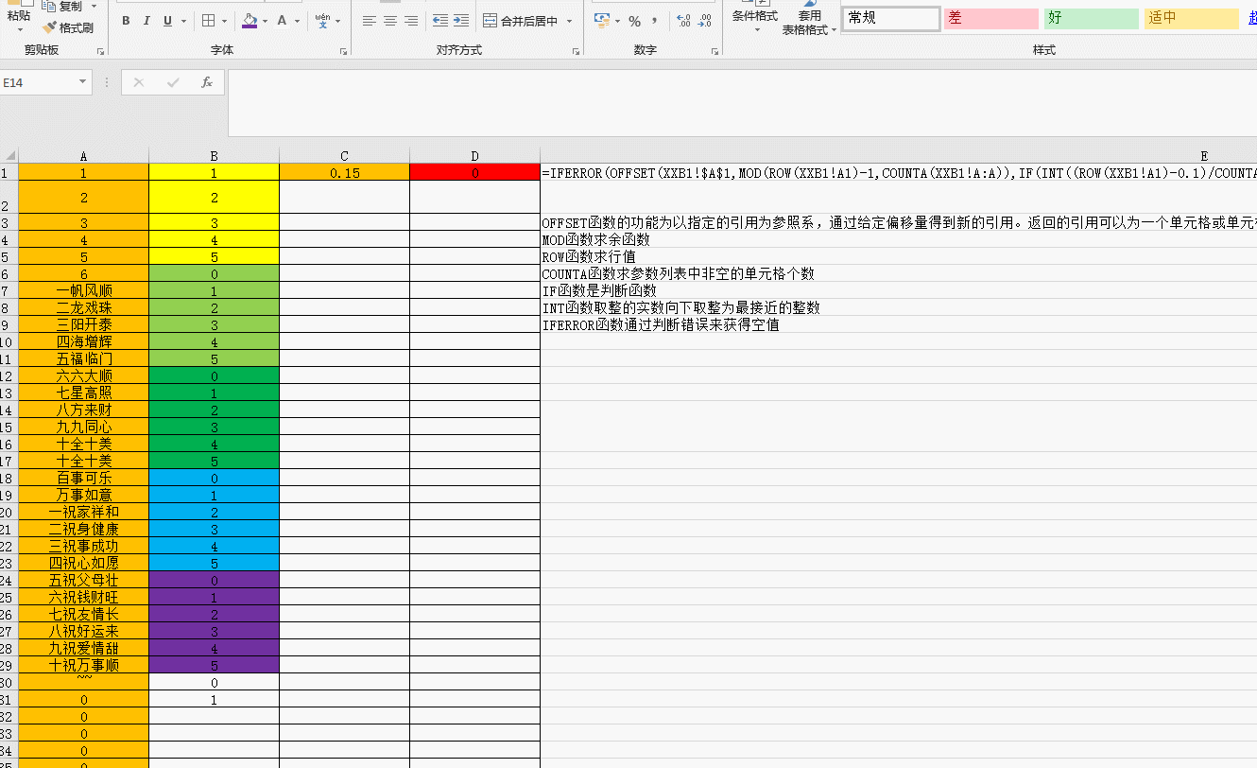The width and height of the screenshot is (1257, 768).
Task: Click the fill color bucket icon
Action: point(250,21)
